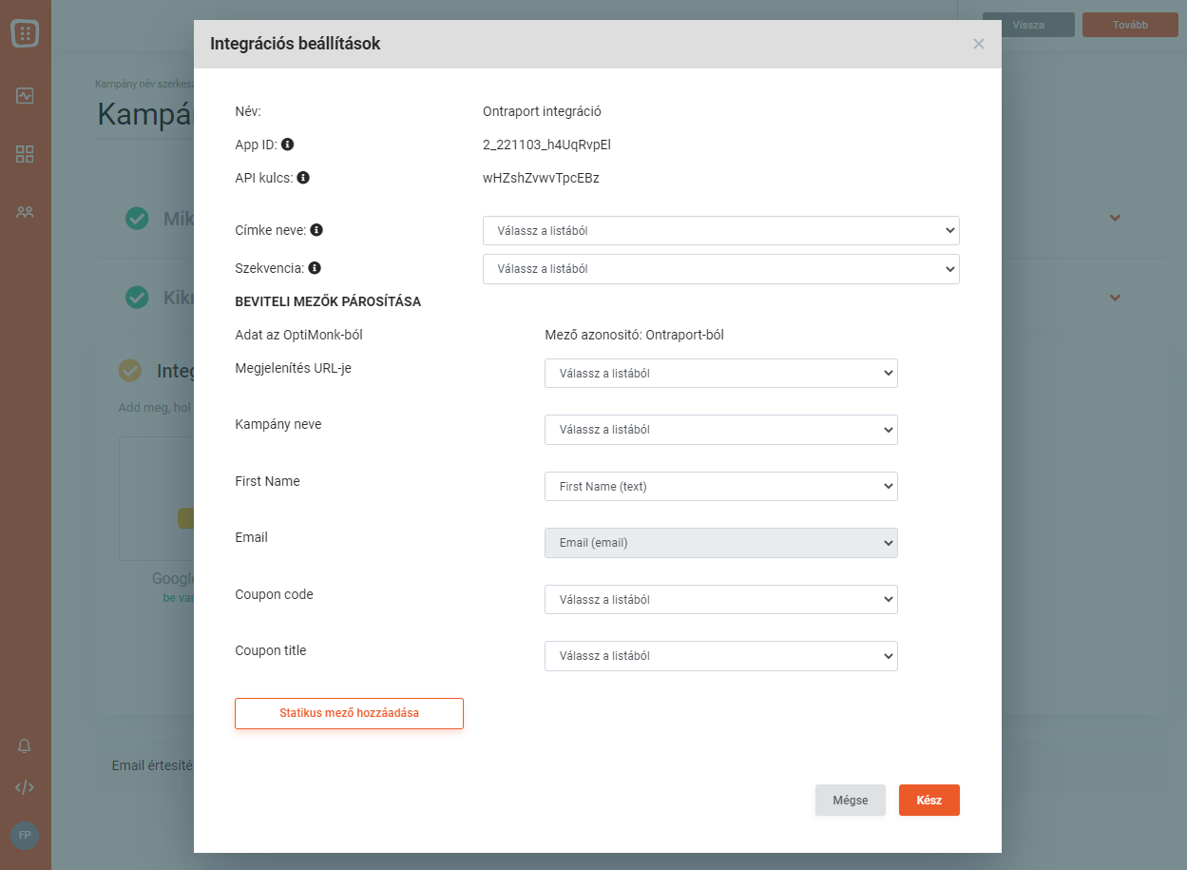
Task: Click Statikus mező hozzáadása button
Action: point(349,713)
